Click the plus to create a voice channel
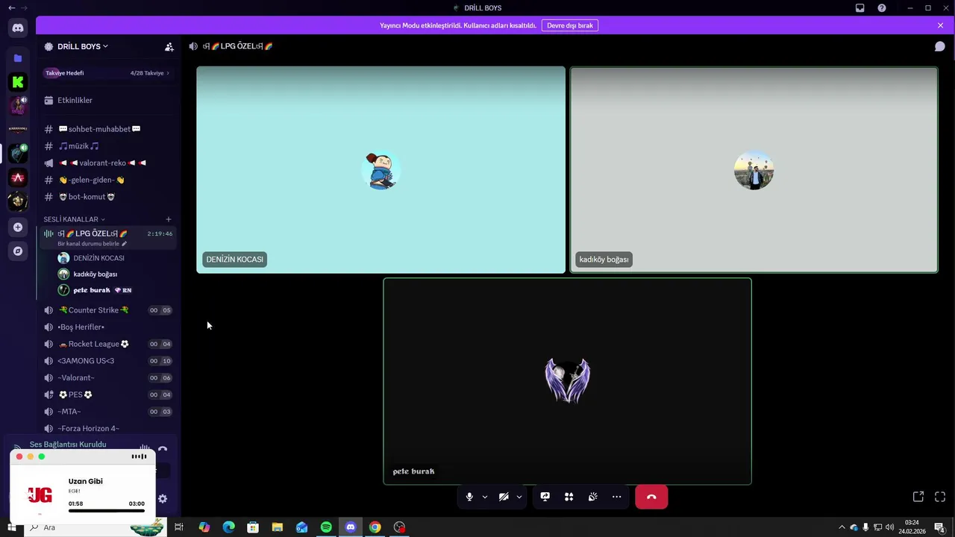The width and height of the screenshot is (955, 537). pos(169,219)
